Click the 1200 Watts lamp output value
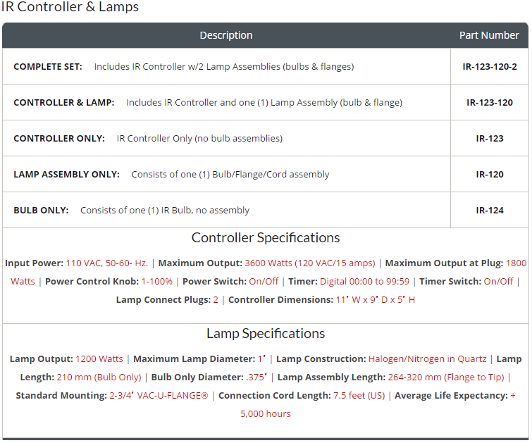Viewport: 532px width, 443px height. pos(99,359)
